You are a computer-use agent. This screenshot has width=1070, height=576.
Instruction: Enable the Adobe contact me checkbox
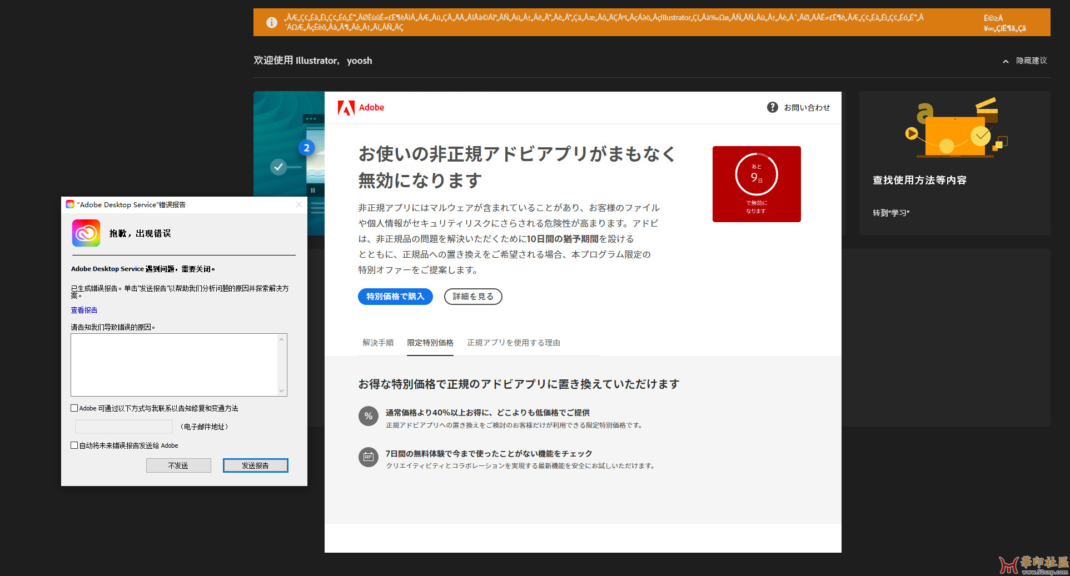click(x=74, y=408)
